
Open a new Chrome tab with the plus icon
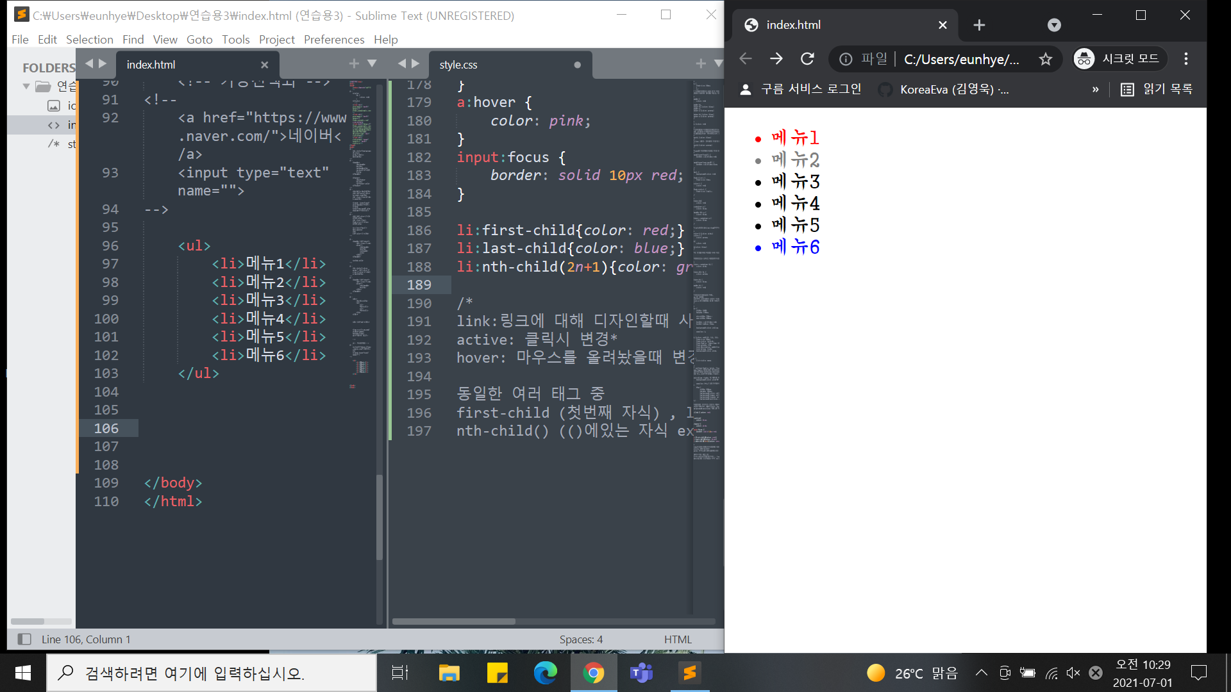click(x=979, y=25)
